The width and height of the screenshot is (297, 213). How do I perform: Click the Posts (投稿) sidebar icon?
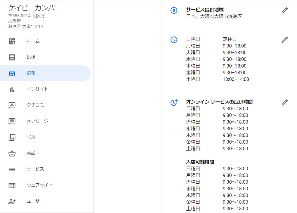coord(12,57)
